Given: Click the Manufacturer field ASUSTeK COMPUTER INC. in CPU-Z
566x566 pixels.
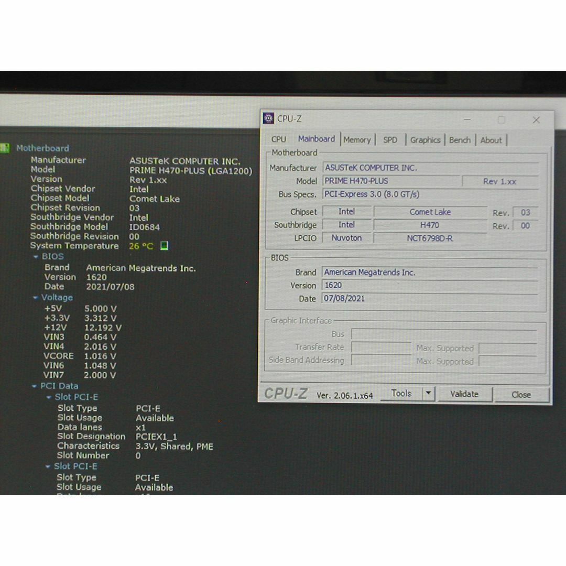Looking at the screenshot, I should coord(430,168).
